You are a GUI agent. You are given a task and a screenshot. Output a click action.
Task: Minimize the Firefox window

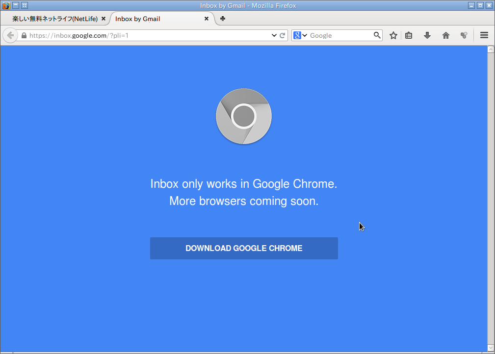(471, 5)
